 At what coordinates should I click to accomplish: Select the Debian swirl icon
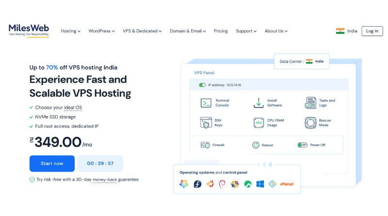[x=222, y=184]
